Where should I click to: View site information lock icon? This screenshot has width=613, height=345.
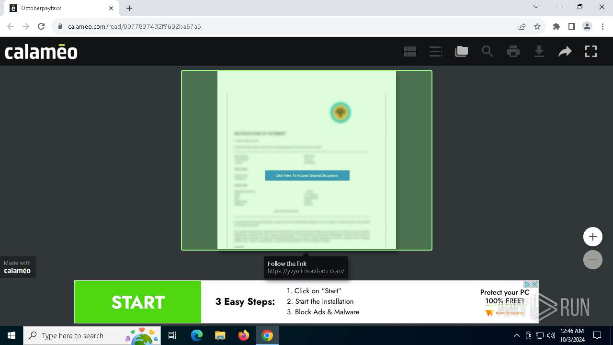point(60,26)
